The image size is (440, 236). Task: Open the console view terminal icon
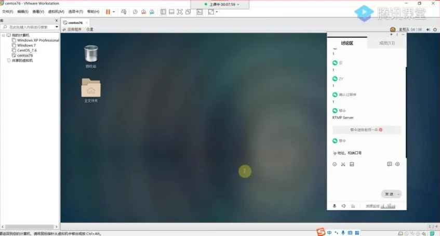tap(199, 11)
